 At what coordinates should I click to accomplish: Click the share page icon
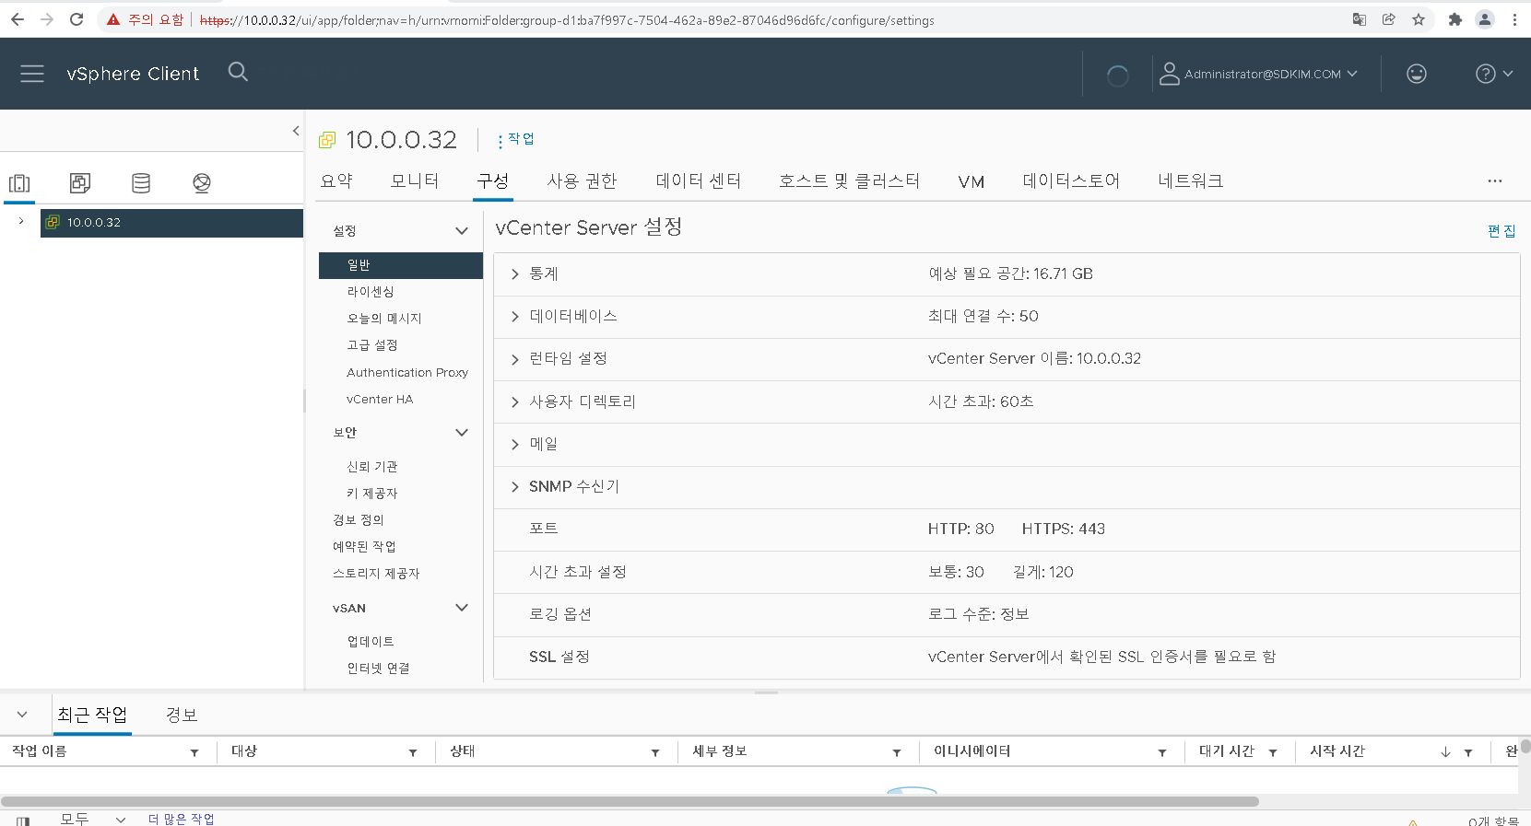tap(1389, 19)
